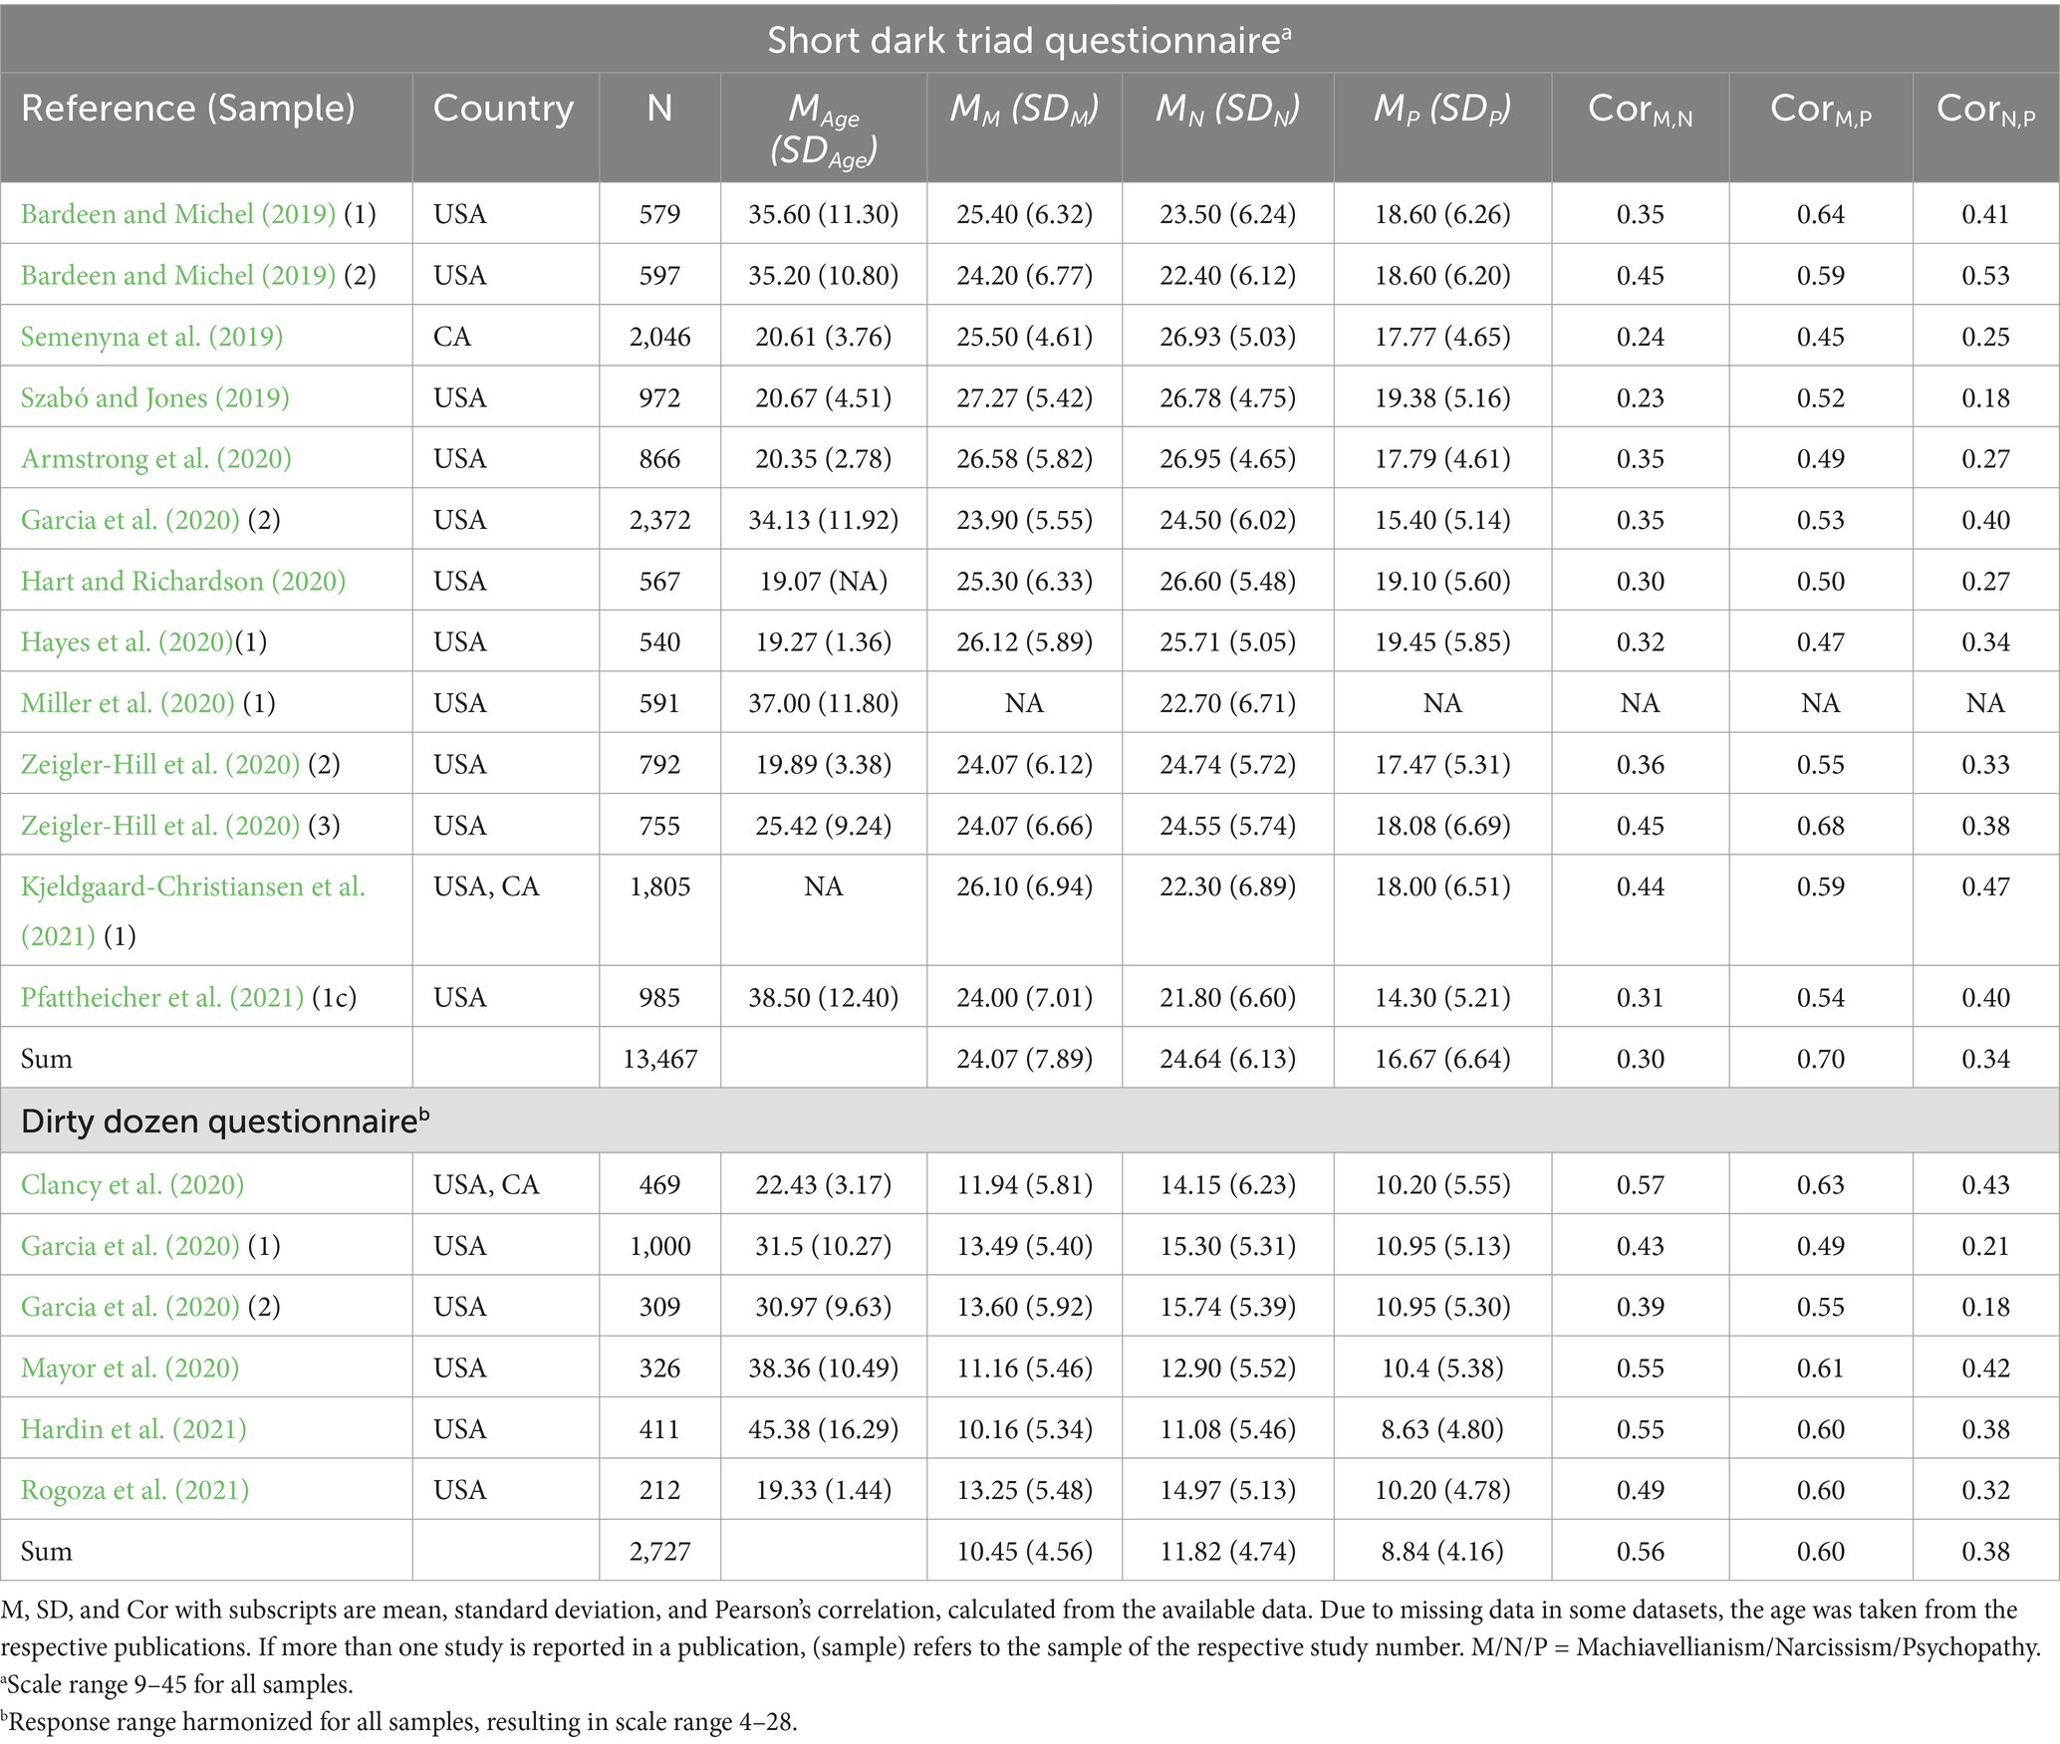Open the Hardin et al. (2021) citation
2060x1744 pixels.
click(x=134, y=1429)
